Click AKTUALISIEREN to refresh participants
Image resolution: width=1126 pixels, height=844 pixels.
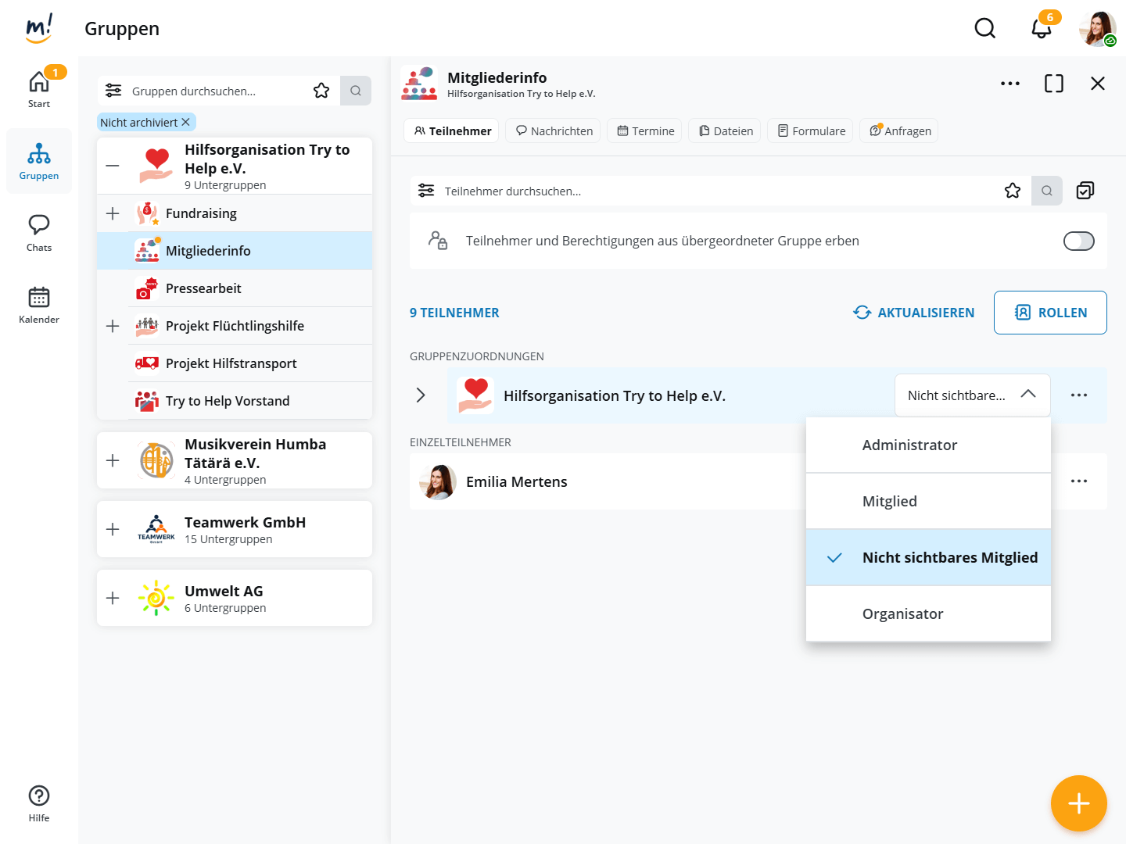pyautogui.click(x=913, y=313)
